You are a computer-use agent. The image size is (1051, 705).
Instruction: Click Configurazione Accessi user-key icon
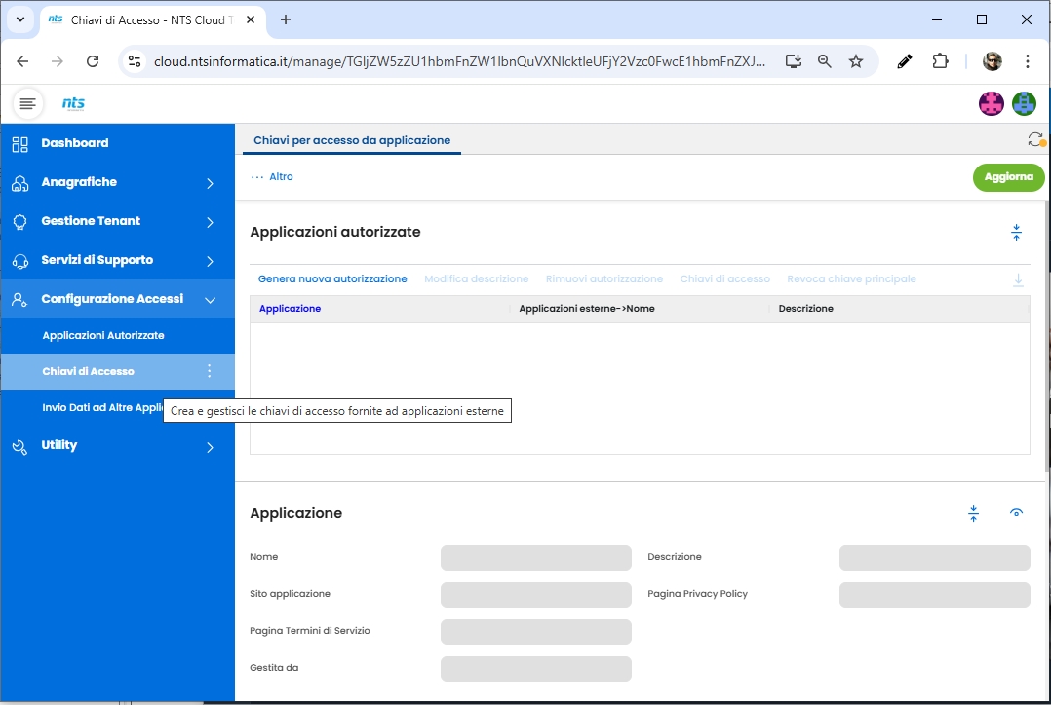click(x=20, y=299)
